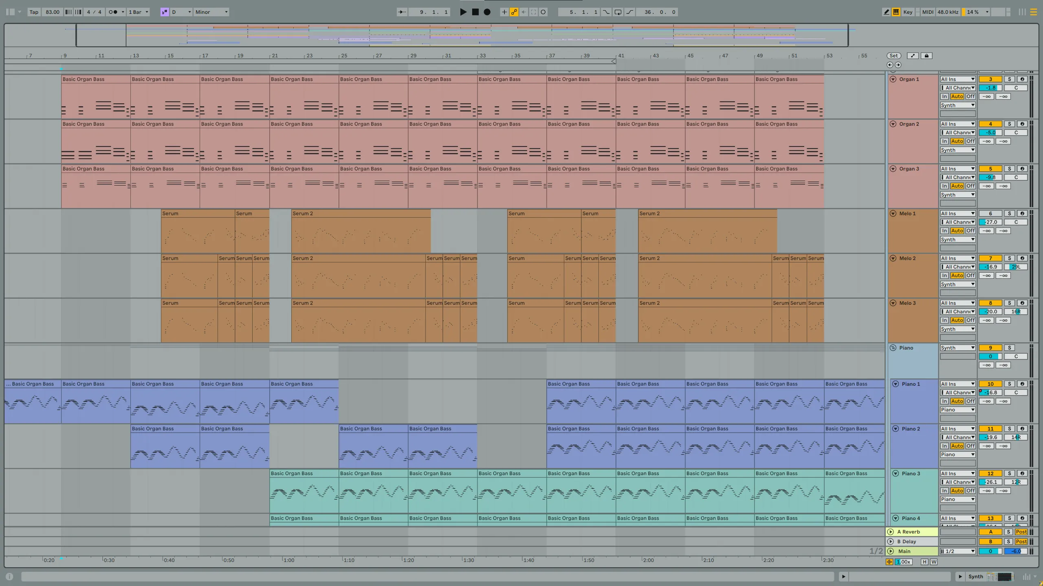
Task: Open the 1 Bar quantization dropdown
Action: 139,12
